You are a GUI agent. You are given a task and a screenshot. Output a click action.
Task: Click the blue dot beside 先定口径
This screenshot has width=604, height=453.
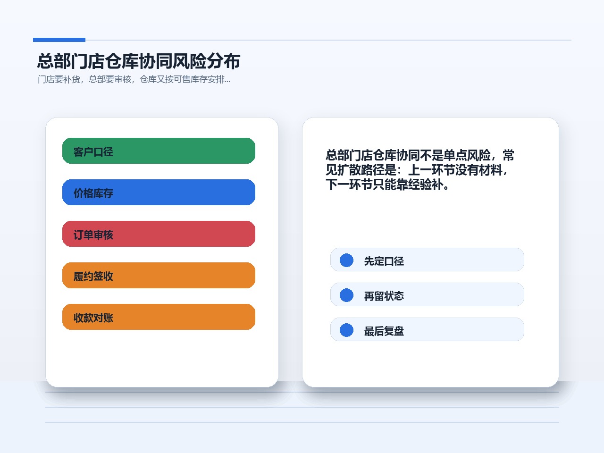346,260
